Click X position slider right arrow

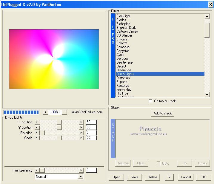pyautogui.click(x=81, y=122)
